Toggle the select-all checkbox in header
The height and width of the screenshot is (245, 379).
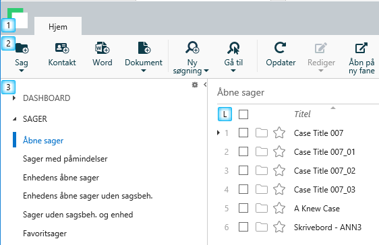(x=243, y=114)
